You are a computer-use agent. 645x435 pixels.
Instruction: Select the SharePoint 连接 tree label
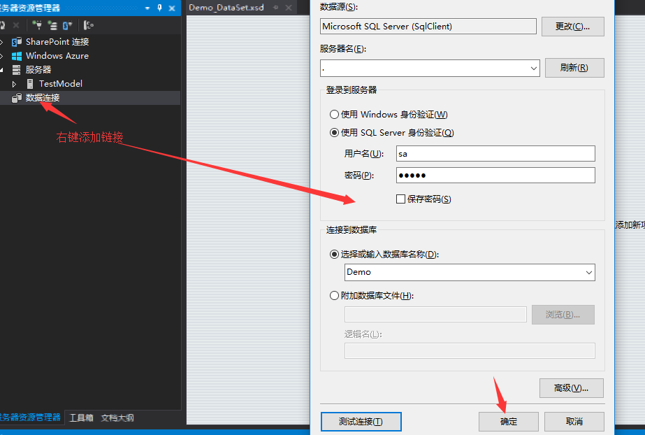coord(57,42)
